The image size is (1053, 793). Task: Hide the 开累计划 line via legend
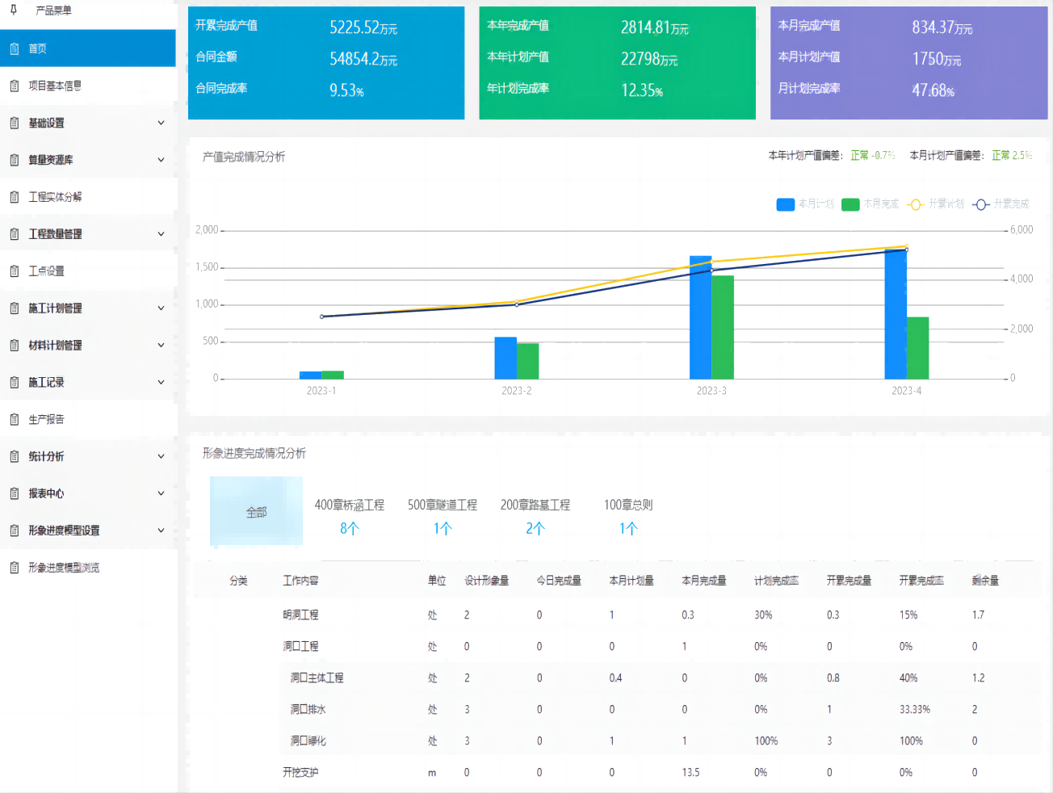tap(935, 204)
